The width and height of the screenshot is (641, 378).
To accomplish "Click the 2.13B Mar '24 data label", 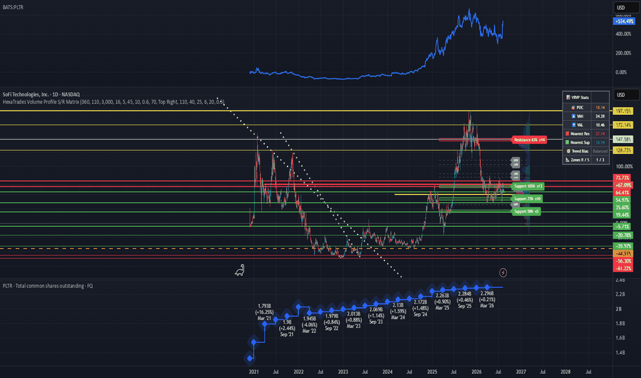I will [398, 311].
